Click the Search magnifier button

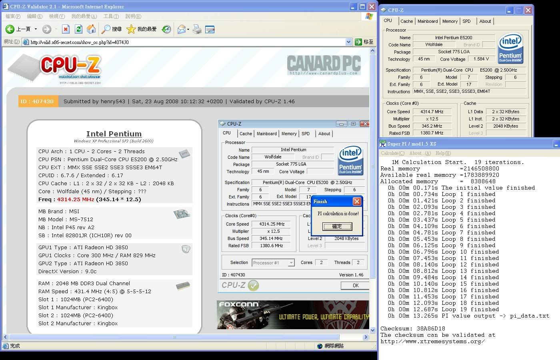pyautogui.click(x=112, y=29)
